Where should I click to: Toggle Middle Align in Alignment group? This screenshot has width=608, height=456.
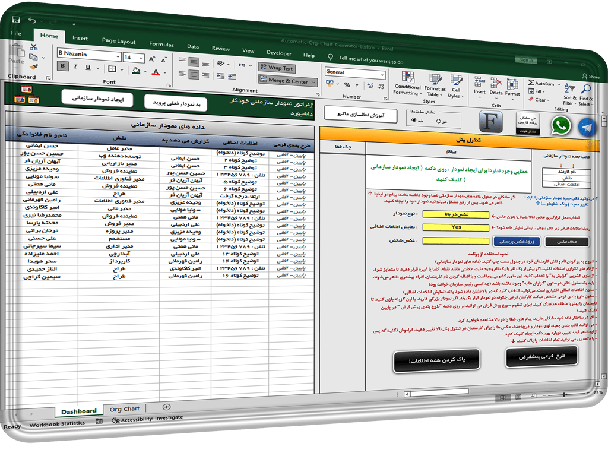[x=194, y=61]
